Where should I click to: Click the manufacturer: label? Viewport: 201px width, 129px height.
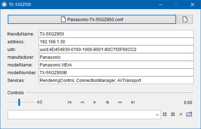click(21, 57)
